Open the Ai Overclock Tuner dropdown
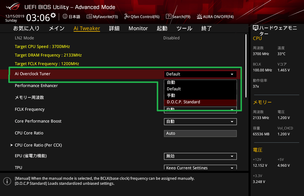This screenshot has height=196, width=304. click(200, 74)
